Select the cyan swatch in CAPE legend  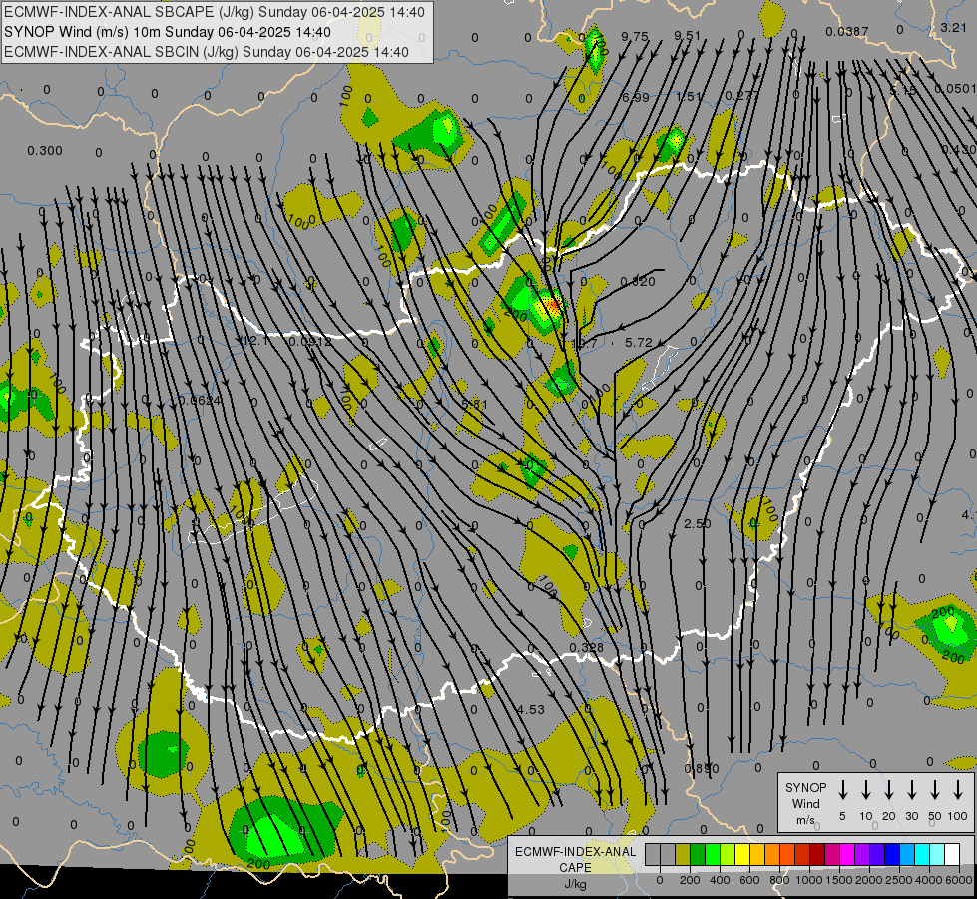[921, 855]
